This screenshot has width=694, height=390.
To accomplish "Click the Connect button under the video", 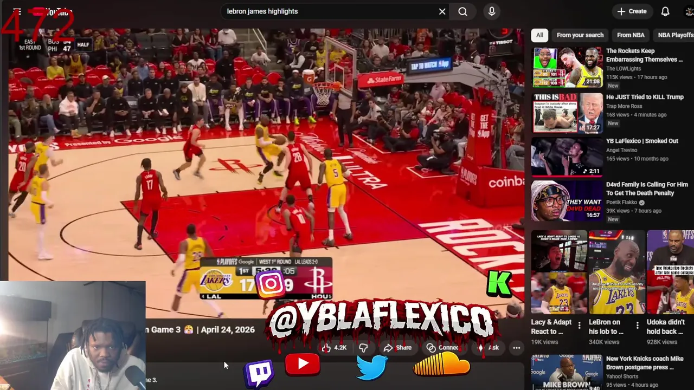I will 442,348.
